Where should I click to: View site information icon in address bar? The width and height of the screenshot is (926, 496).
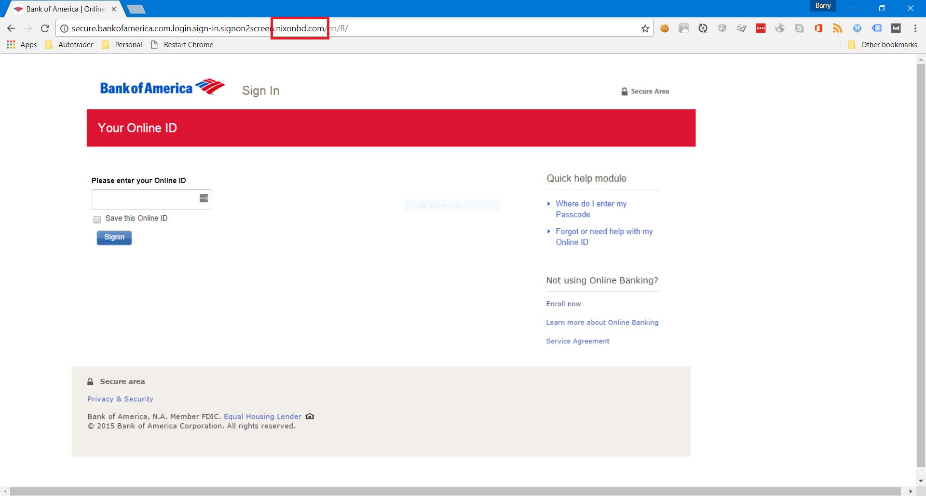pyautogui.click(x=64, y=28)
